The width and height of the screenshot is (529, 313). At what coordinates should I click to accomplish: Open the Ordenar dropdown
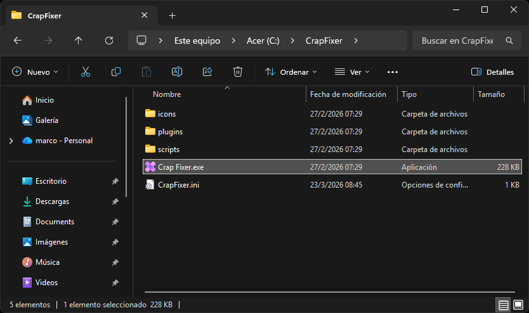click(x=291, y=72)
